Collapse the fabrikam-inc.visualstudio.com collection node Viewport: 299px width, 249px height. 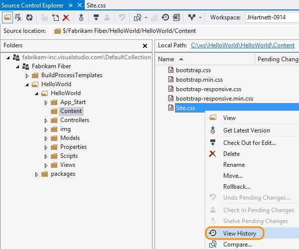click(8, 58)
